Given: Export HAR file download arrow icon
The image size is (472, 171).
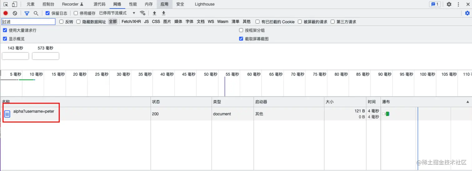Looking at the screenshot, I should [x=164, y=13].
